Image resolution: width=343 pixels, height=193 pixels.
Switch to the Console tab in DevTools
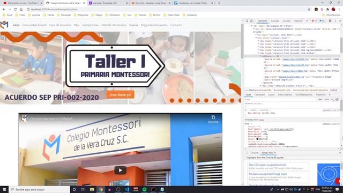click(275, 21)
